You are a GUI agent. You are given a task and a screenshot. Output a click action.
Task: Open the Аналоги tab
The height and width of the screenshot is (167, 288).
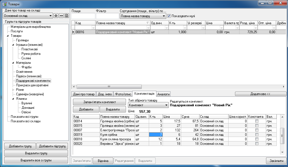[x=163, y=94]
